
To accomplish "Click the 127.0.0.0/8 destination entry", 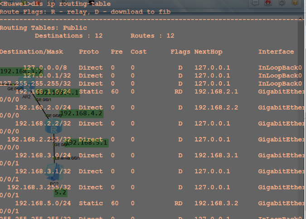I will [45, 68].
